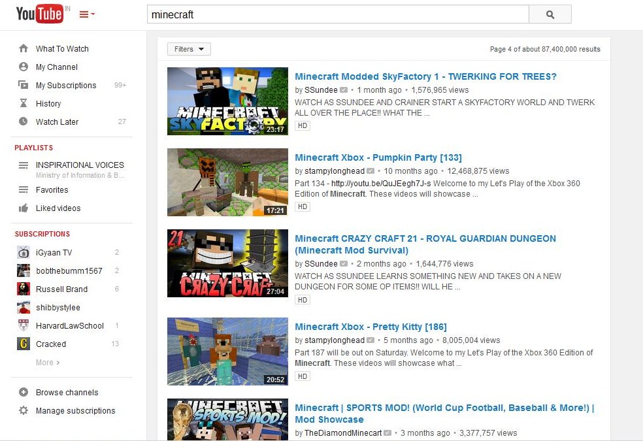Click the clock icon for Watch Later

24,122
